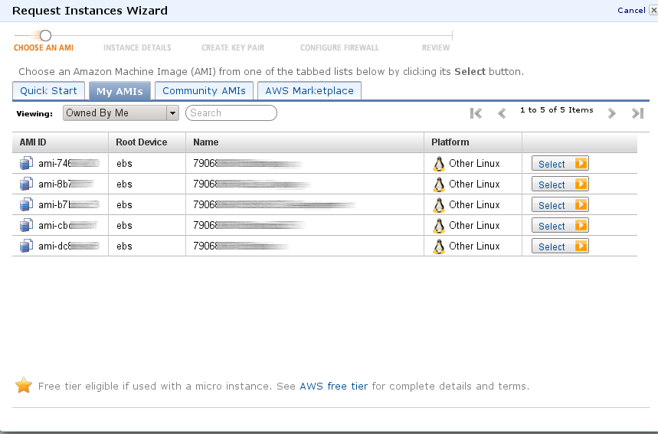Image resolution: width=658 pixels, height=434 pixels.
Task: Click the ami-dc8 ID text
Action: (69, 246)
